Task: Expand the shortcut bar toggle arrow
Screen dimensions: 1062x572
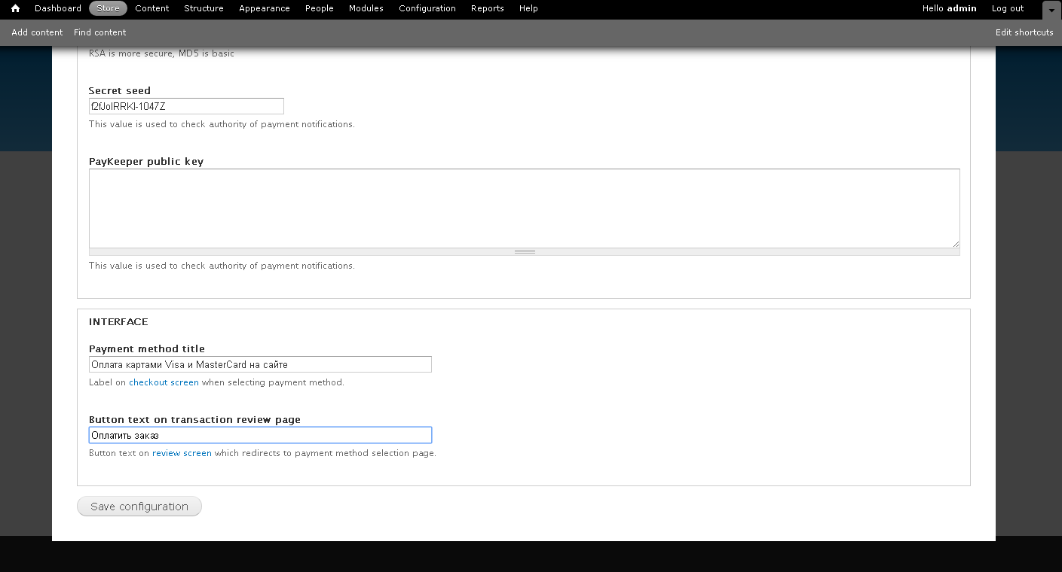Action: (1051, 10)
